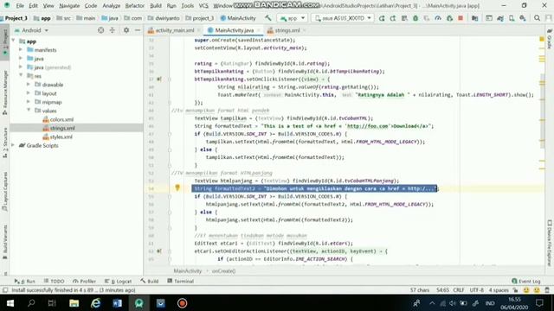The image size is (554, 311).
Task: Toggle the Layout Captures side tab
Action: pos(5,192)
